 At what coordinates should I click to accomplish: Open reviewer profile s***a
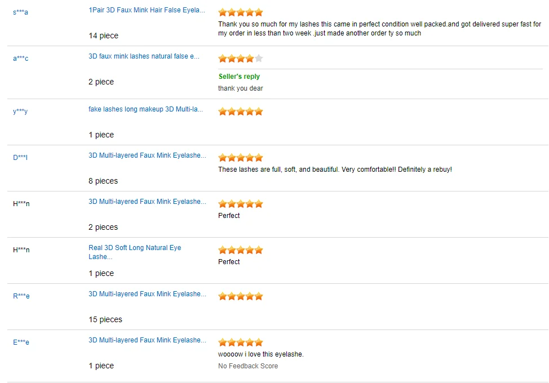pyautogui.click(x=21, y=12)
